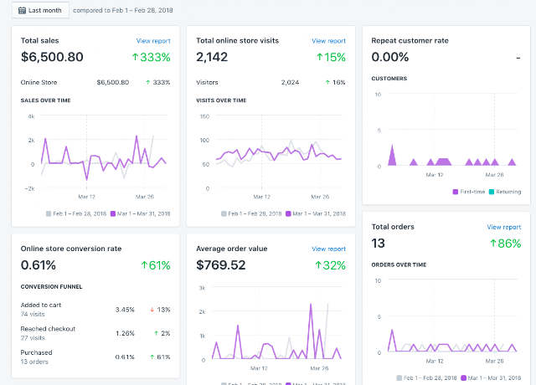Click the Total sales card title
The width and height of the screenshot is (536, 385).
click(x=39, y=41)
